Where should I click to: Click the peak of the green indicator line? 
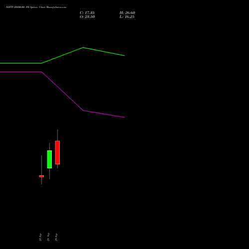coord(83,48)
